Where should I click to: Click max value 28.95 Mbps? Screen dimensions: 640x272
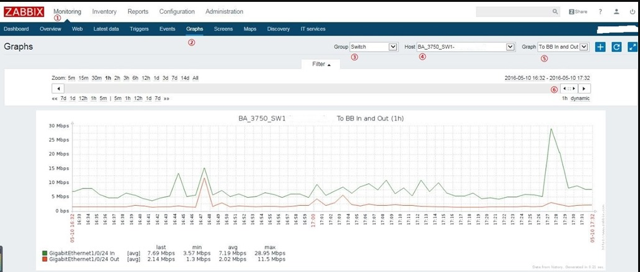pyautogui.click(x=269, y=253)
